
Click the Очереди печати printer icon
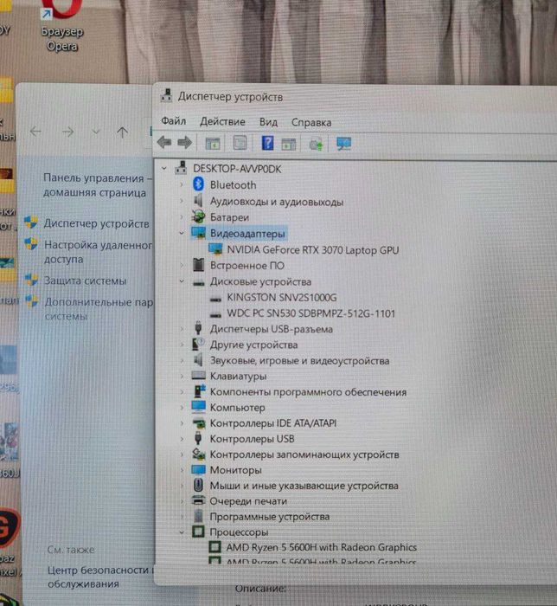(198, 501)
